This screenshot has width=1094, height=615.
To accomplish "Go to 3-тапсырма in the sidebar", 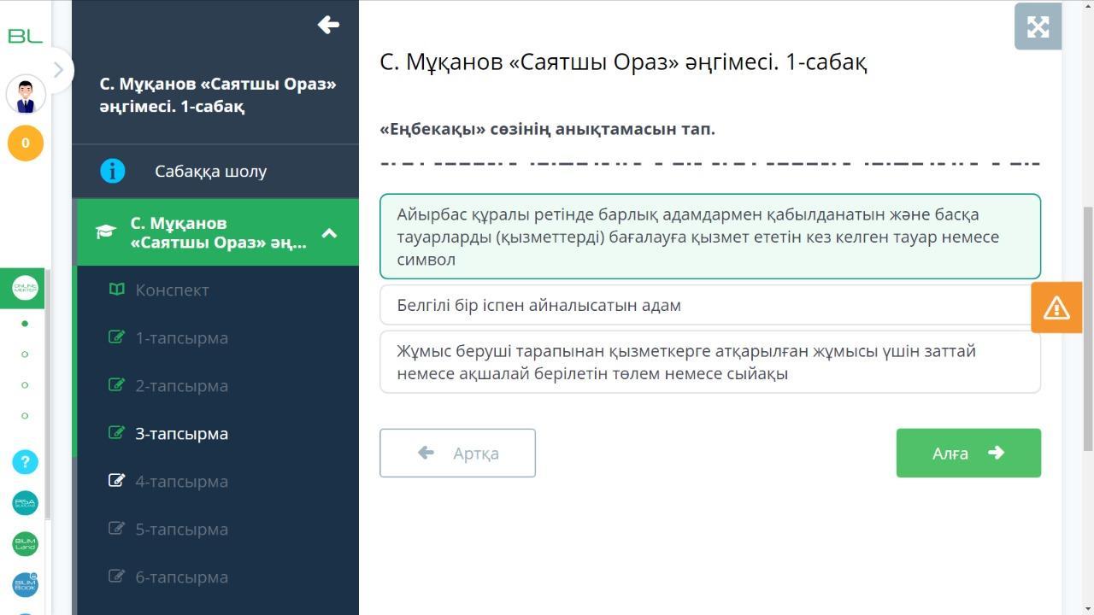I will (x=181, y=434).
